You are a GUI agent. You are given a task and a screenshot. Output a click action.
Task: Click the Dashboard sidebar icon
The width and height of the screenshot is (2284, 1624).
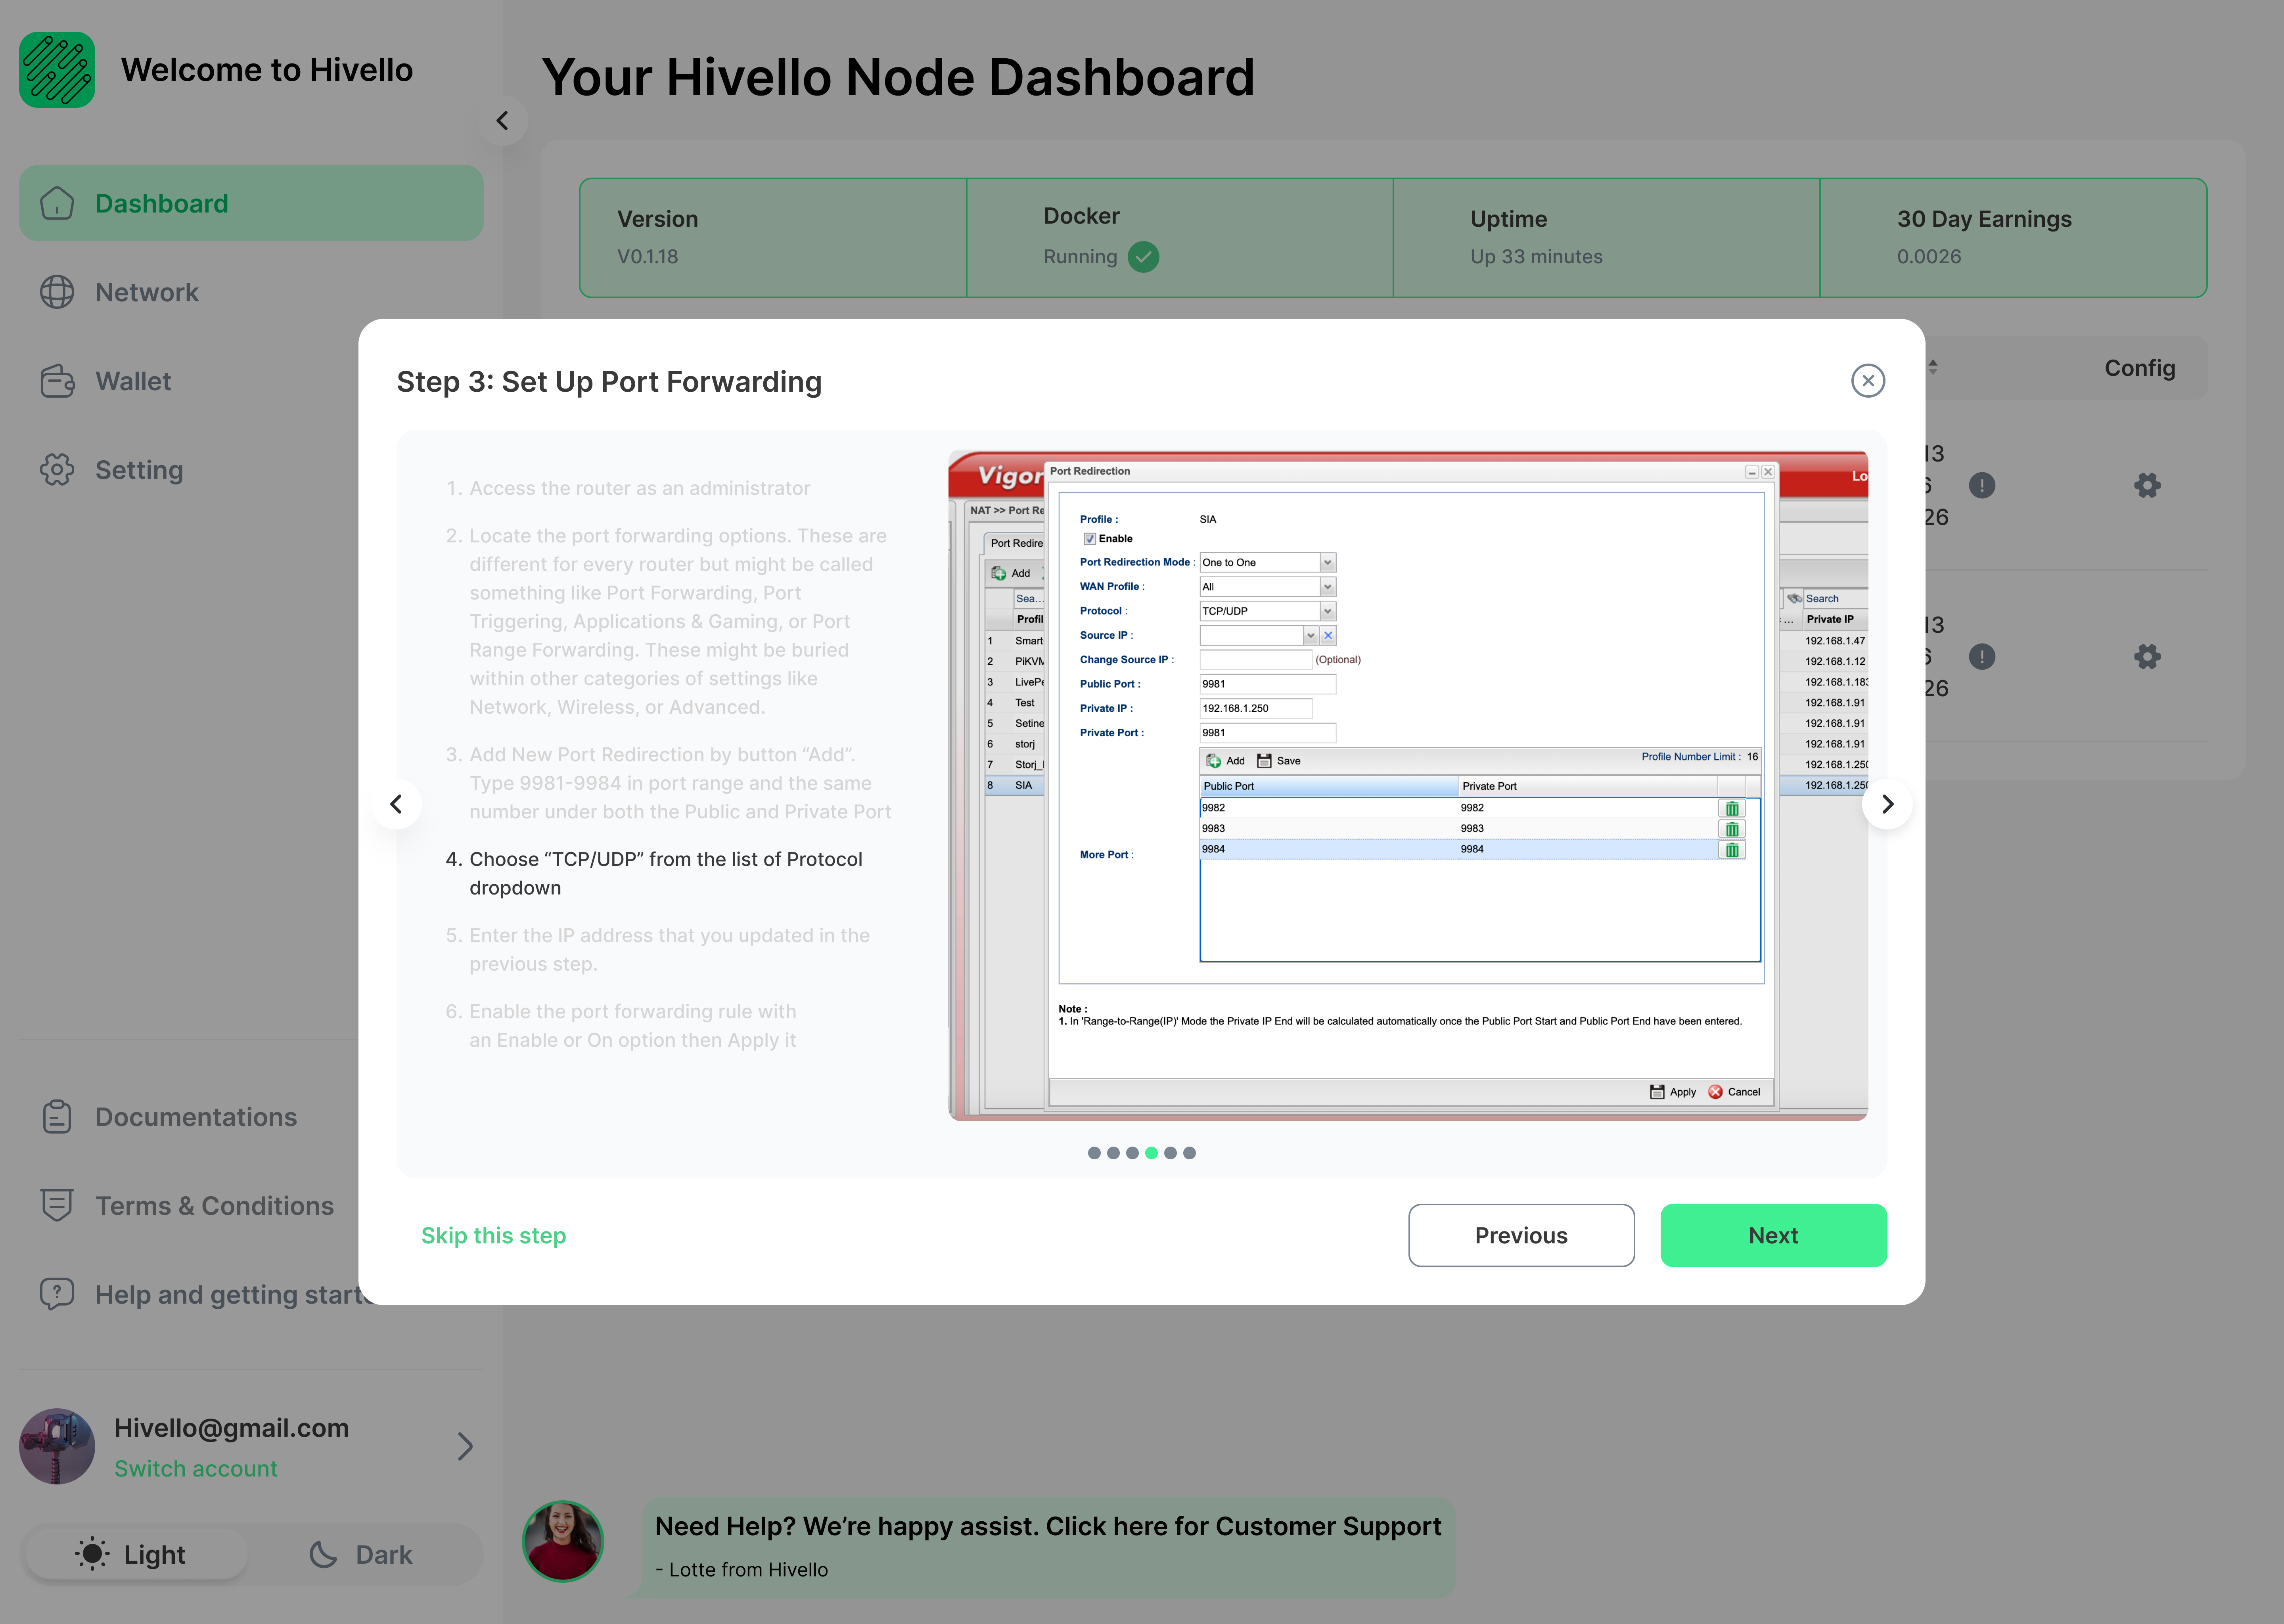pyautogui.click(x=58, y=202)
